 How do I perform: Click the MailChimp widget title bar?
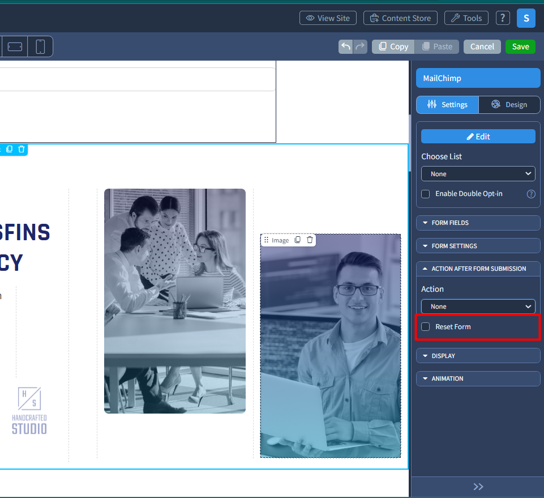[478, 78]
